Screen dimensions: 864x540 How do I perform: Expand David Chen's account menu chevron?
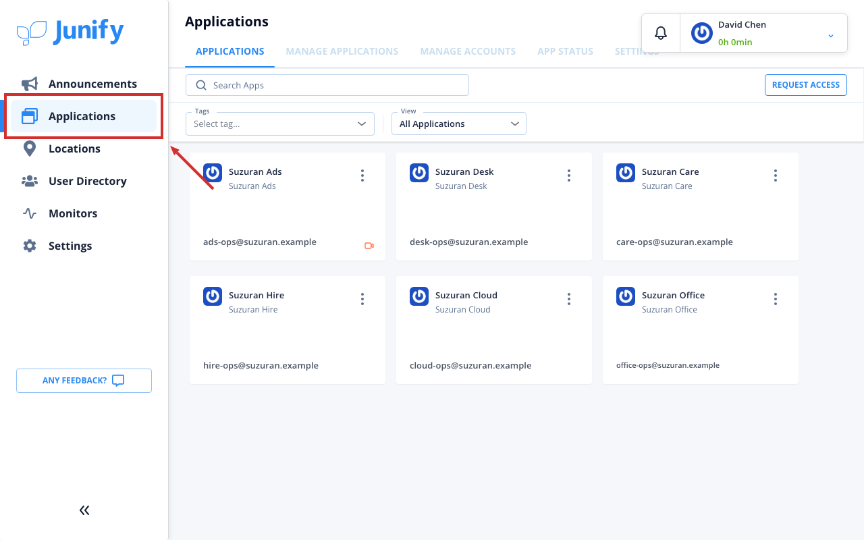(831, 36)
